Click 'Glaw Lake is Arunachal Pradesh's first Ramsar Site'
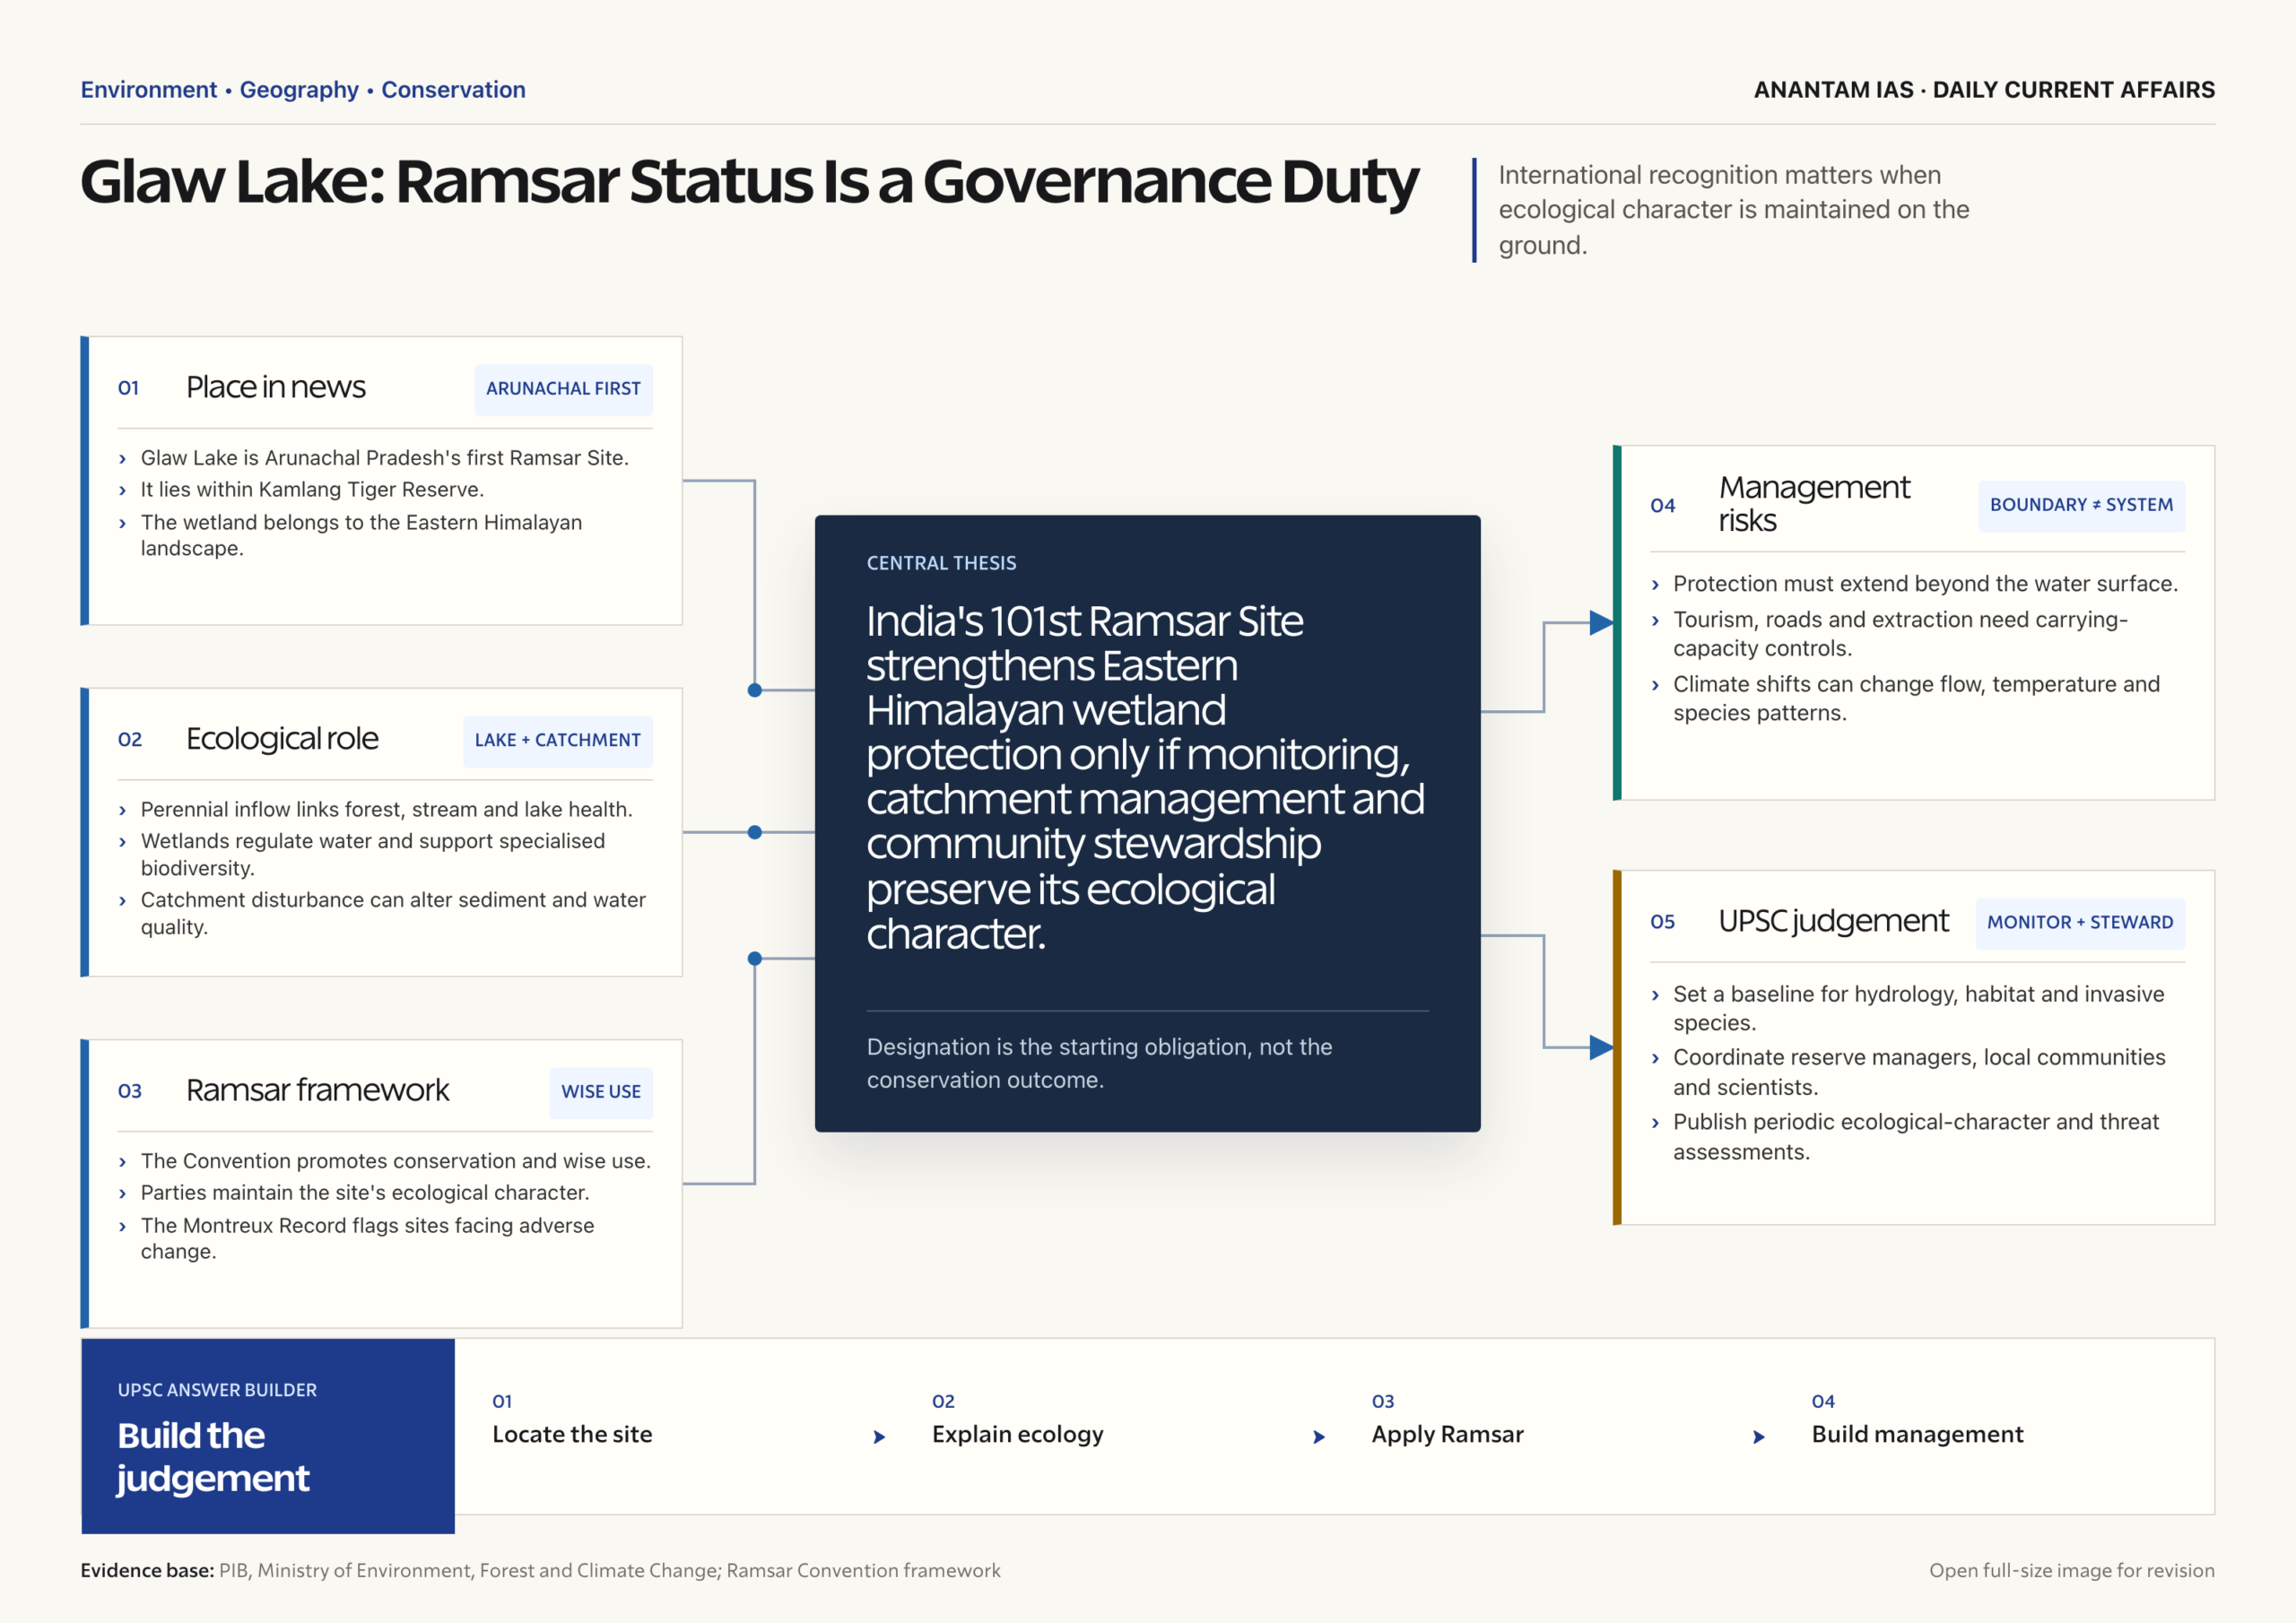This screenshot has width=2296, height=1623. point(384,458)
